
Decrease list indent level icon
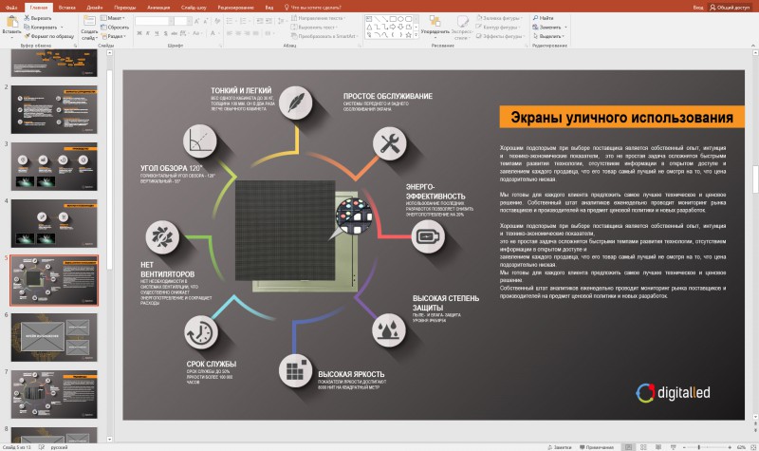259,21
